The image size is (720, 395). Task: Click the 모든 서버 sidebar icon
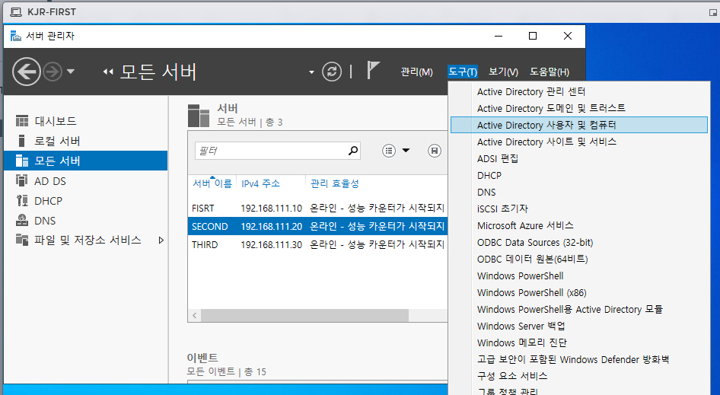[21, 161]
